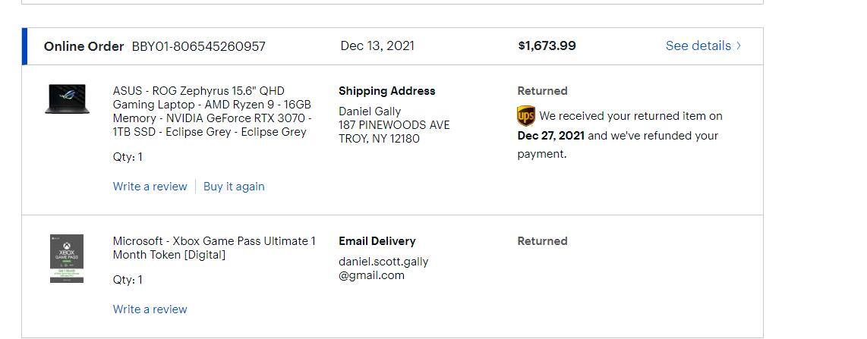Image resolution: width=867 pixels, height=339 pixels.
Task: Click the $1,673.99 order total
Action: coord(547,46)
